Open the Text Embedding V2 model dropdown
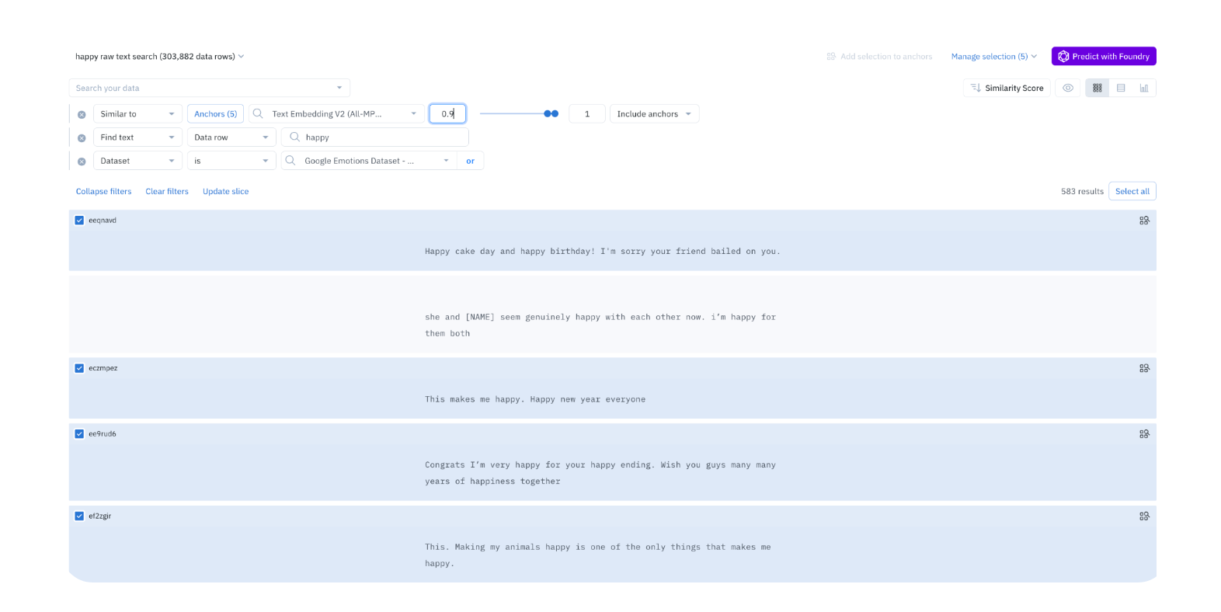The width and height of the screenshot is (1221, 612). [337, 114]
